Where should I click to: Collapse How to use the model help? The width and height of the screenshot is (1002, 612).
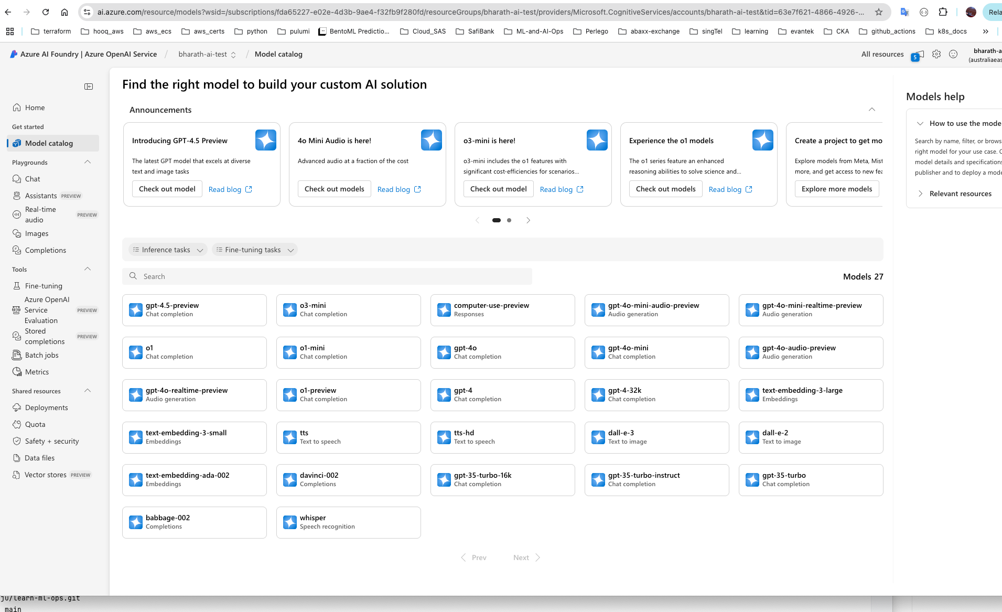click(x=920, y=123)
